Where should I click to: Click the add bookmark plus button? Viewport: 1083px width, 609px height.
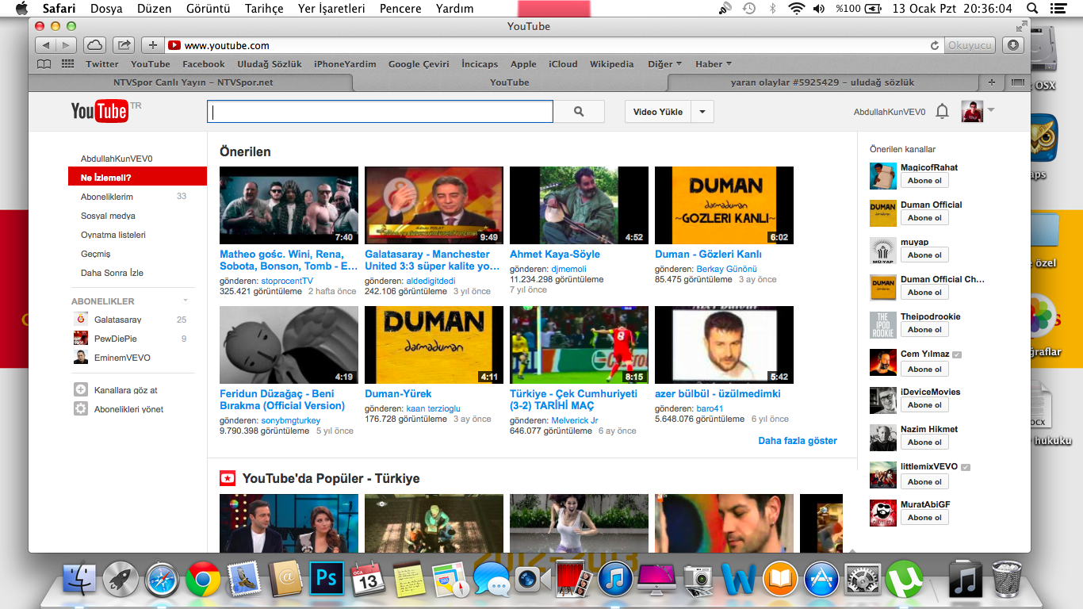[153, 45]
